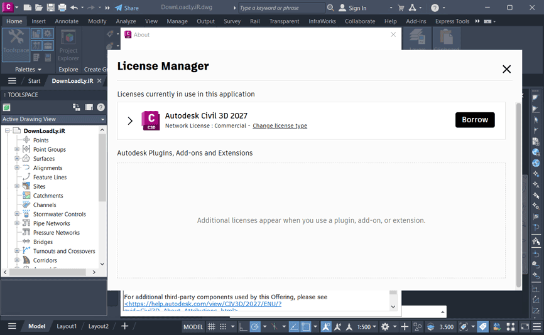Click the Toolspace help icon
This screenshot has height=335, width=544.
coord(101,107)
